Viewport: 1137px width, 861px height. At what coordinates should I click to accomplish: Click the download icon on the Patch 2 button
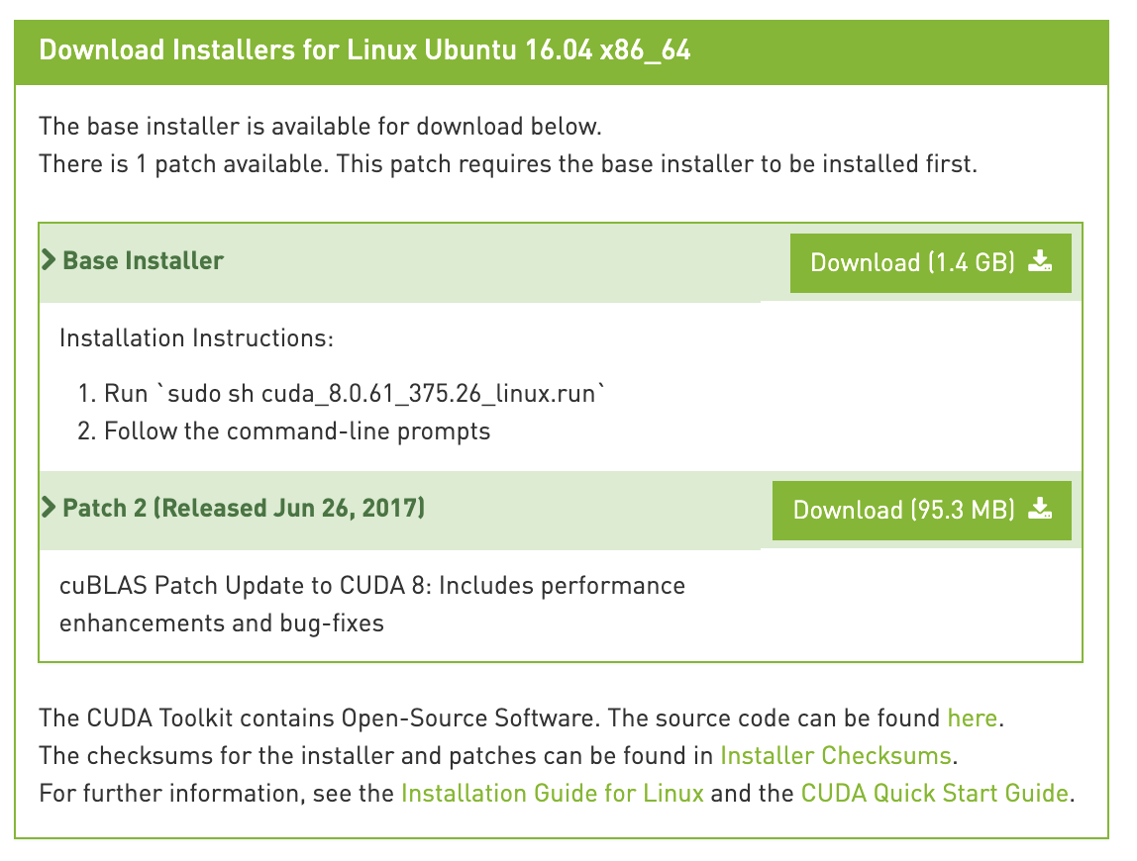coord(1040,510)
